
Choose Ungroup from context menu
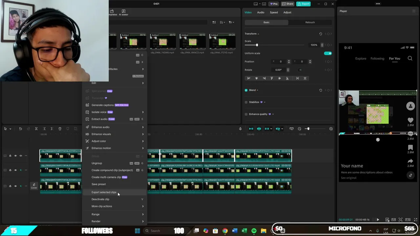[x=114, y=163]
